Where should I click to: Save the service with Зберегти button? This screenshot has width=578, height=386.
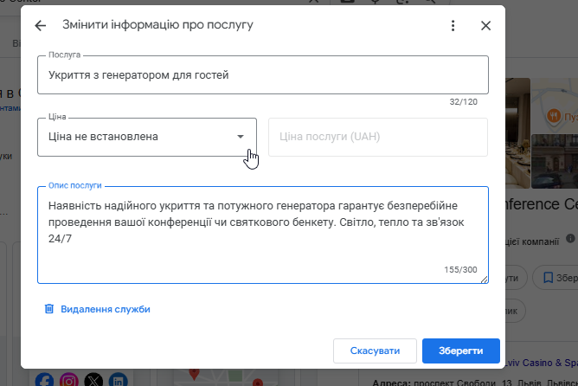[461, 351]
